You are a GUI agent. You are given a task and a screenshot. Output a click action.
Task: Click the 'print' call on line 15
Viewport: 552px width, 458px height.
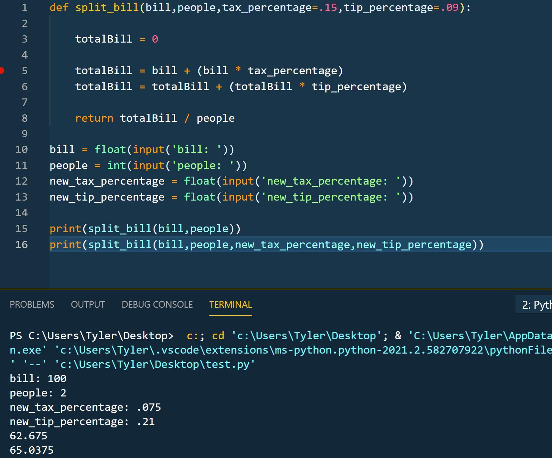(65, 229)
